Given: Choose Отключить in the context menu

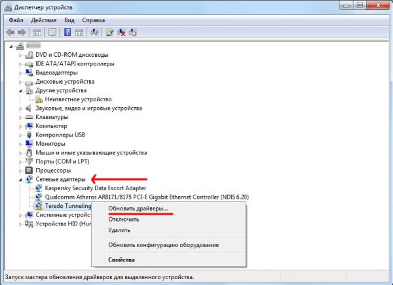Looking at the screenshot, I should tap(168, 220).
